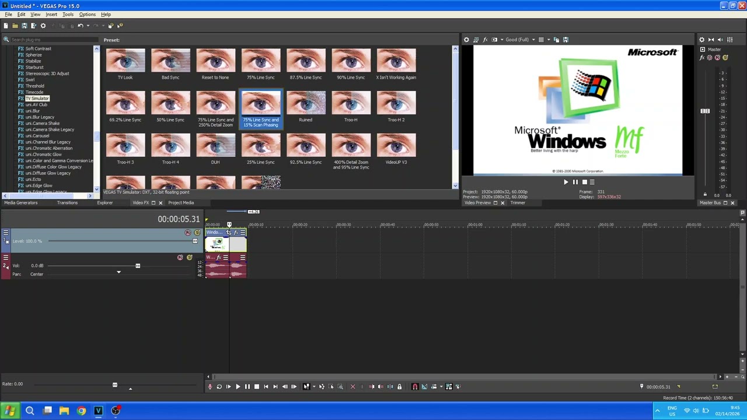Click Play From Start in transport
This screenshot has height=420, width=747.
[229, 387]
